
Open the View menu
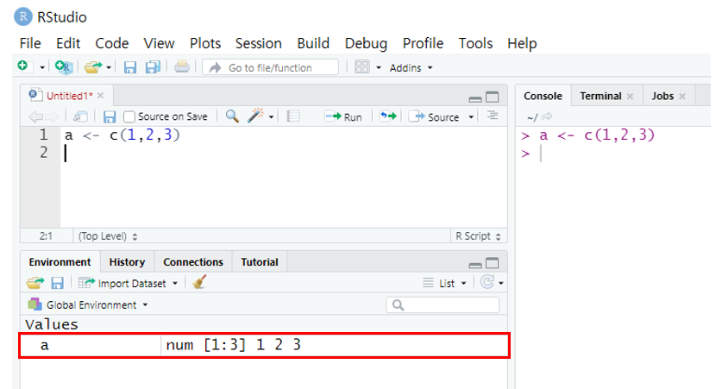coord(159,43)
